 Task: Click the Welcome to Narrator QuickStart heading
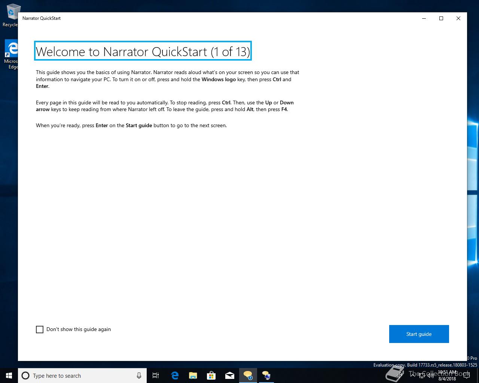pyautogui.click(x=143, y=51)
